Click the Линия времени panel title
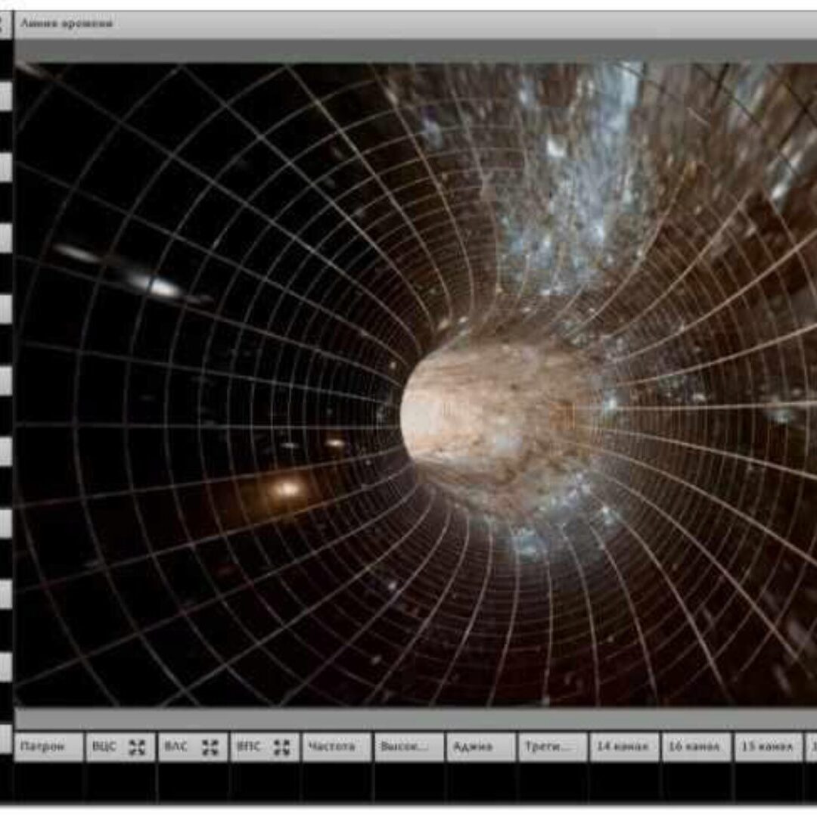Image resolution: width=817 pixels, height=817 pixels. coord(67,23)
